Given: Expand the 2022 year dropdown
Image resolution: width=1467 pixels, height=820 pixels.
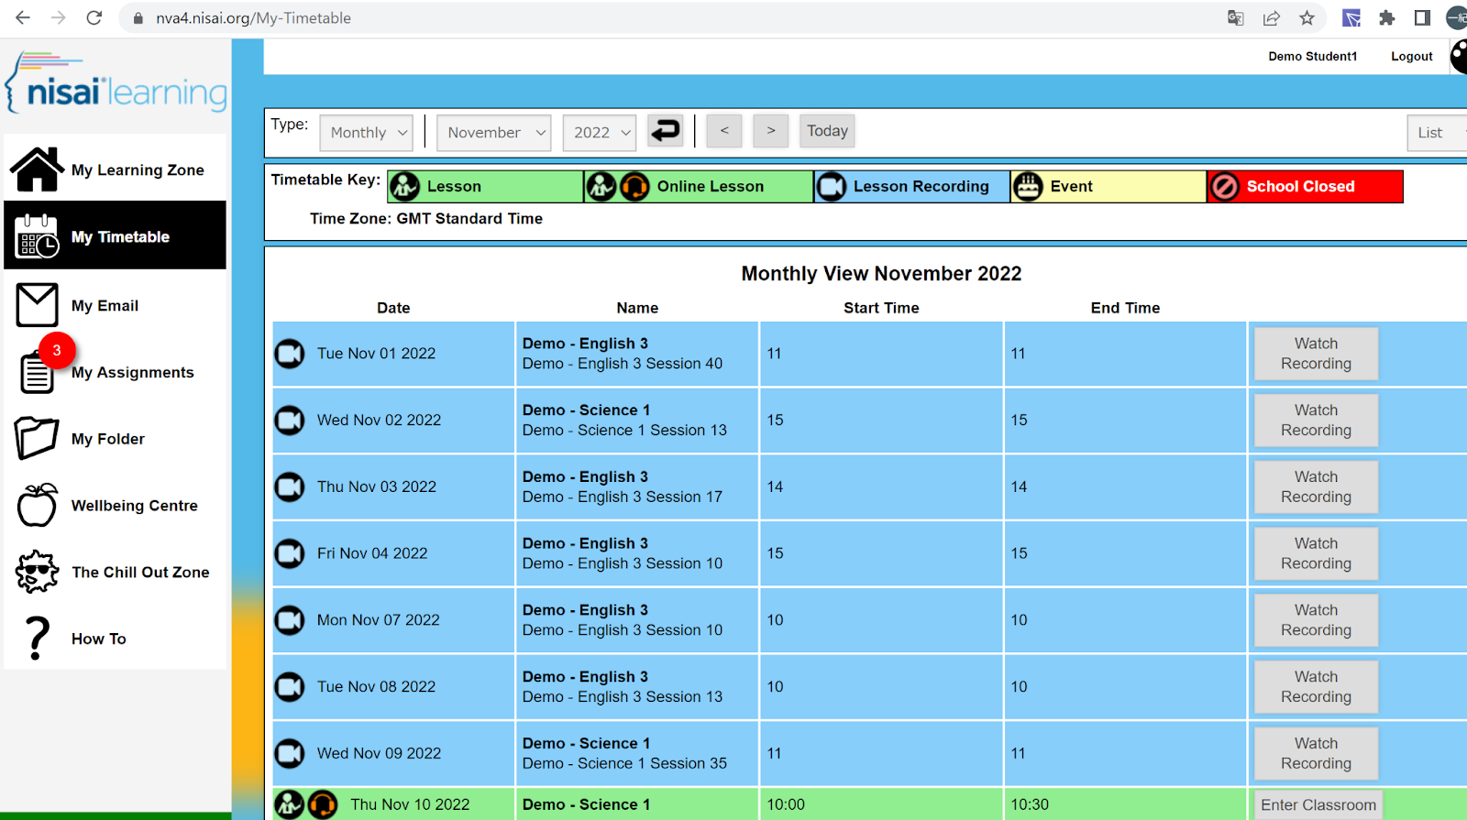Looking at the screenshot, I should click(x=600, y=133).
